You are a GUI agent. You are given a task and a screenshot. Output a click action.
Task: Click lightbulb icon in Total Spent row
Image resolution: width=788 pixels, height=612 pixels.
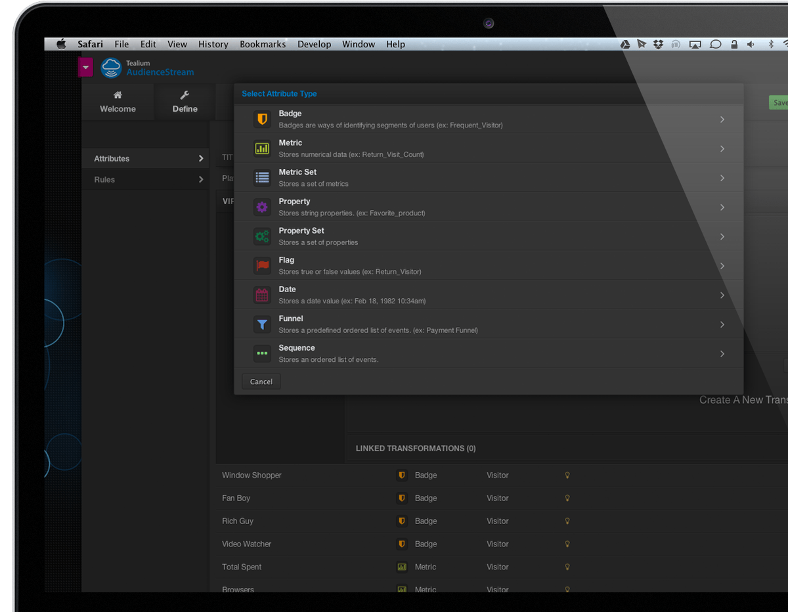567,567
